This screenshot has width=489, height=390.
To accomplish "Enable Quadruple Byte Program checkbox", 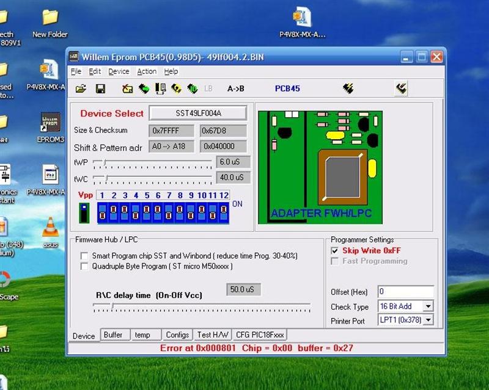I will click(84, 267).
